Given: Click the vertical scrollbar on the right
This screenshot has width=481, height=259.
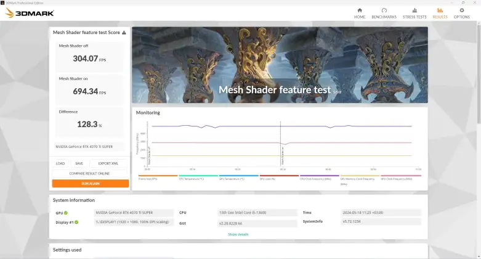Looking at the screenshot, I should [479, 74].
